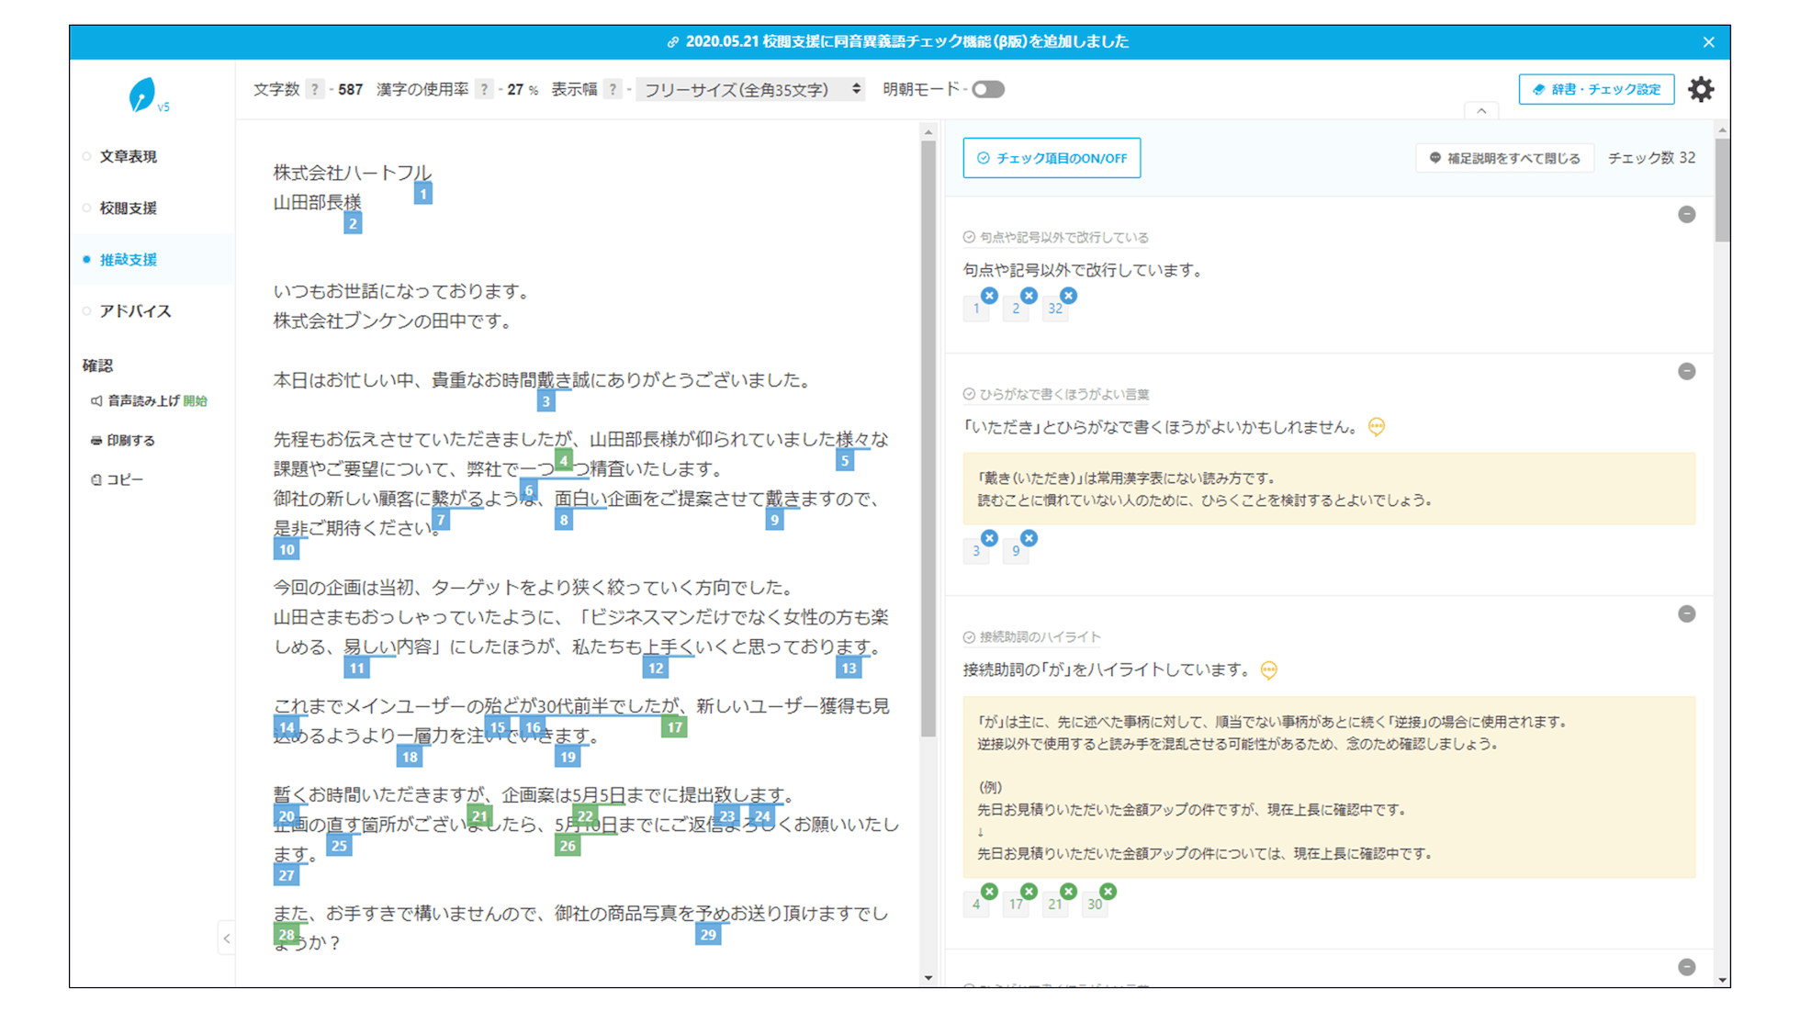This screenshot has height=1012, width=1800.
Task: Collapse the 接続助詞のハイライト section
Action: 1687,613
